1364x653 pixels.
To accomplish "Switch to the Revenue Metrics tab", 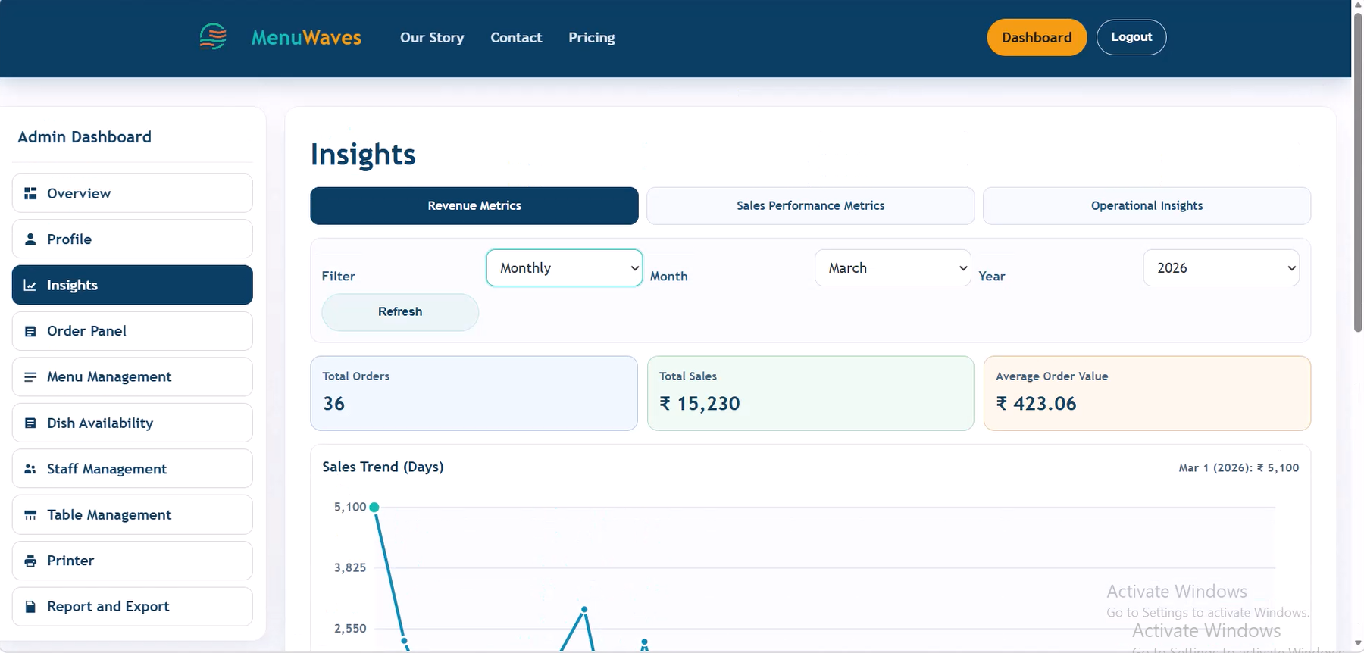I will [474, 205].
